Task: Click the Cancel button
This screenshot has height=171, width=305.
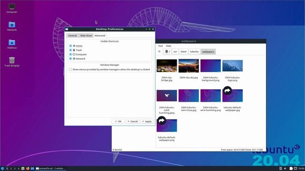Action: pyautogui.click(x=132, y=122)
